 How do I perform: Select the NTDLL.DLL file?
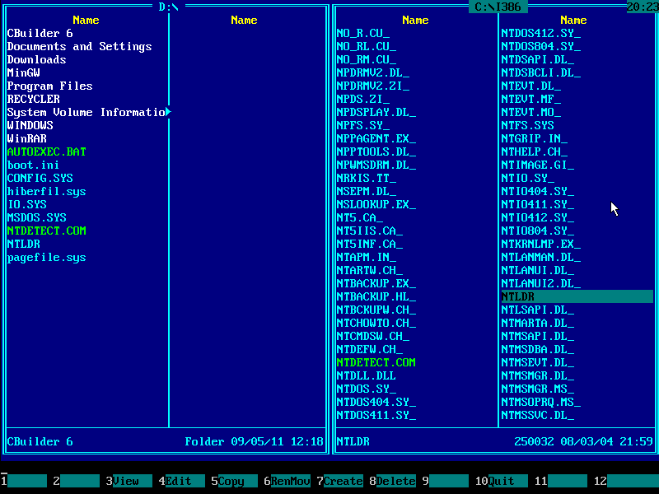coord(366,375)
